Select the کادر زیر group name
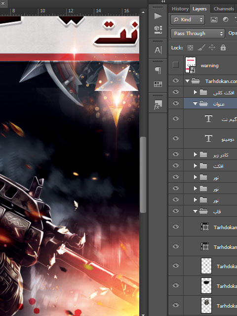The width and height of the screenshot is (237, 316). tap(221, 155)
